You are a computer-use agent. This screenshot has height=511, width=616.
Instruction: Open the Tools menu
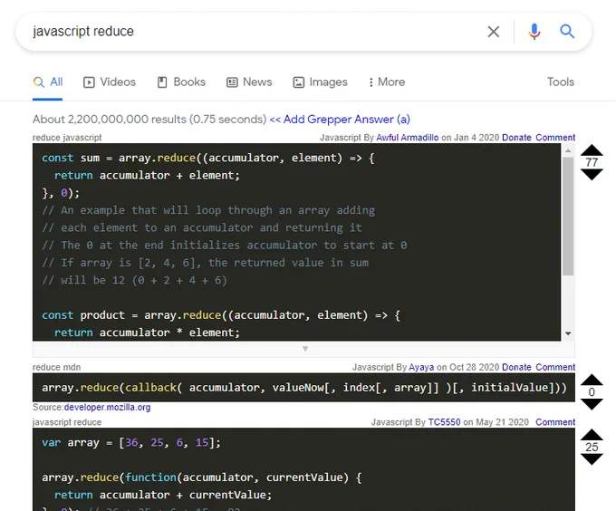[561, 82]
